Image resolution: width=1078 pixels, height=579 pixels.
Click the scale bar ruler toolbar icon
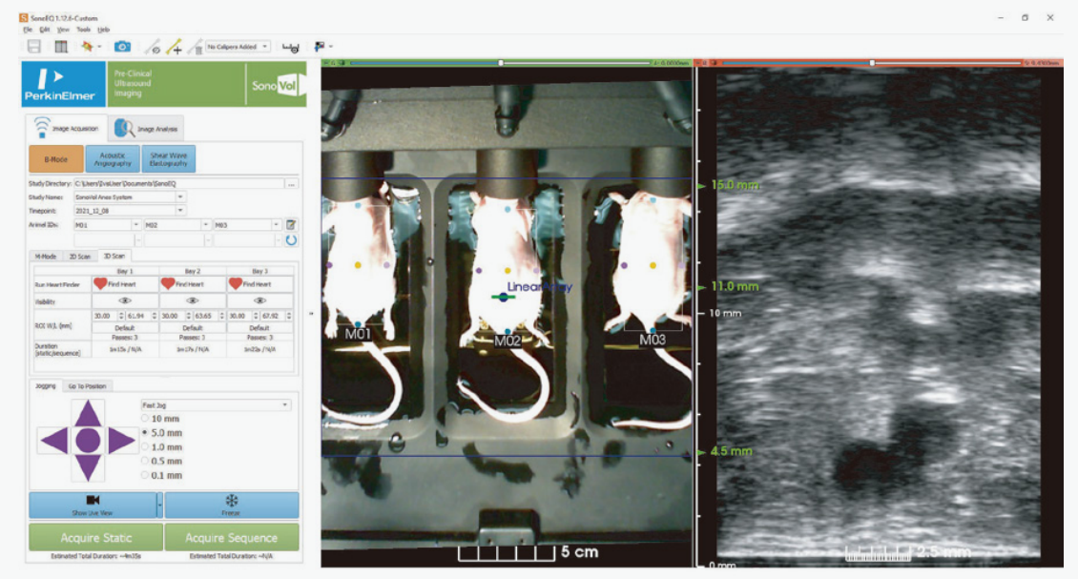[x=291, y=48]
